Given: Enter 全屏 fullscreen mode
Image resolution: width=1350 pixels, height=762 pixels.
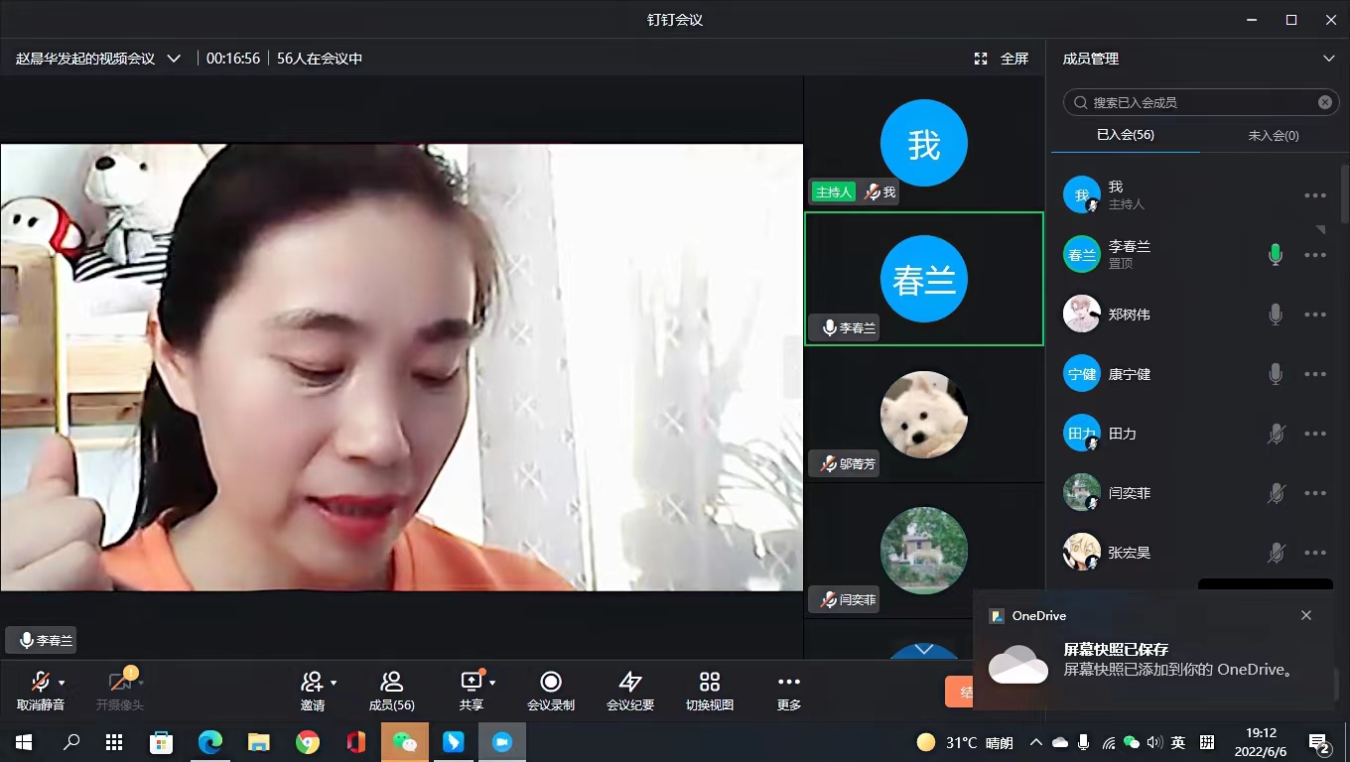Looking at the screenshot, I should (1002, 59).
